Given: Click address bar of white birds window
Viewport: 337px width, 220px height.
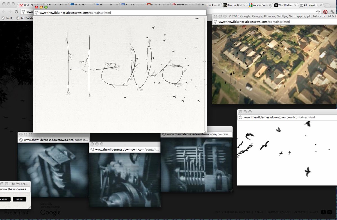Looking at the screenshot, I should (x=287, y=117).
